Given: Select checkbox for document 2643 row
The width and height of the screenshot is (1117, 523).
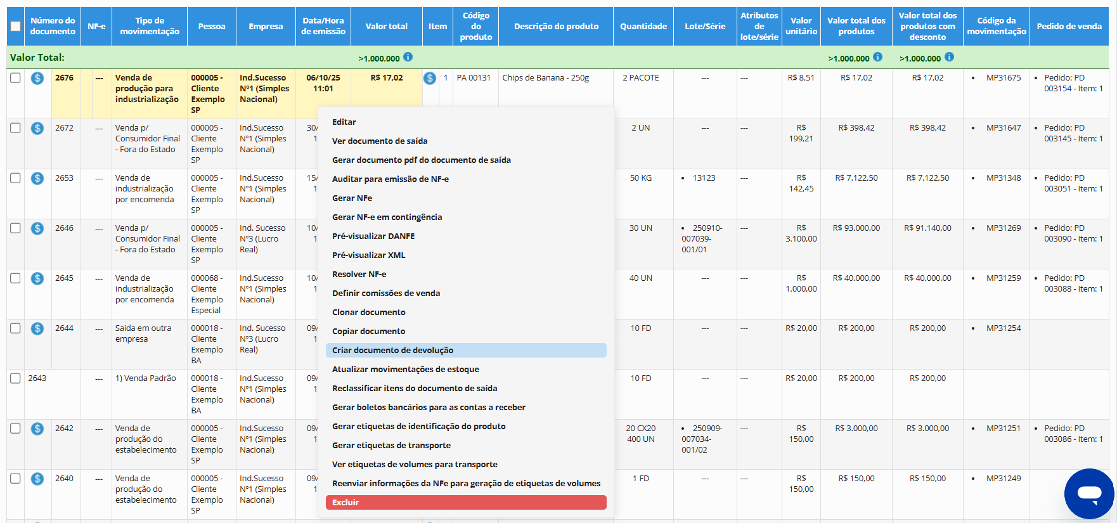Looking at the screenshot, I should [16, 378].
